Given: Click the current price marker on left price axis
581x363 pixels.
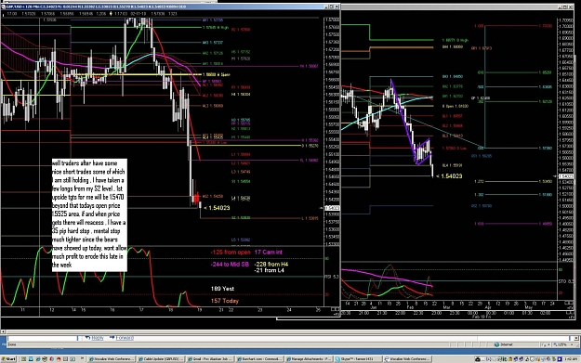Looking at the screenshot, I should coord(332,208).
